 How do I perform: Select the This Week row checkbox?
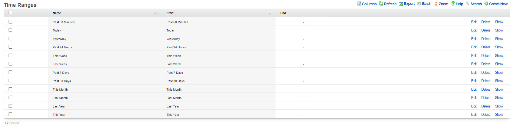point(10,55)
